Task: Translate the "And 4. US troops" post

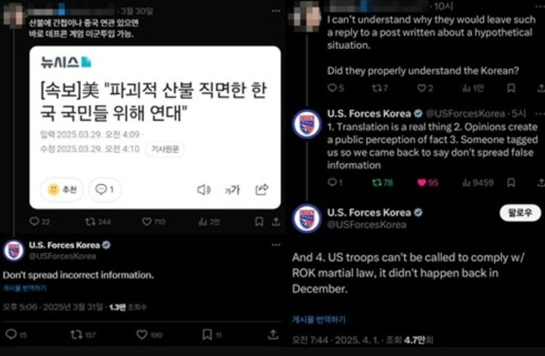Action: [x=318, y=319]
